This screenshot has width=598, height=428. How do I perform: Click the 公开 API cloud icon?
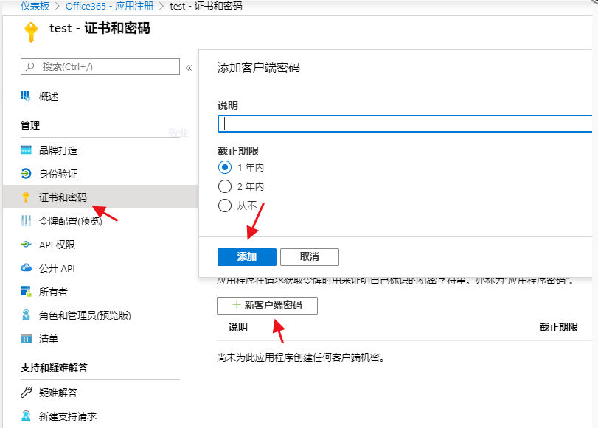26,268
